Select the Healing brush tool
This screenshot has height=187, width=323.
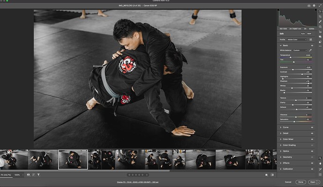coord(320,22)
